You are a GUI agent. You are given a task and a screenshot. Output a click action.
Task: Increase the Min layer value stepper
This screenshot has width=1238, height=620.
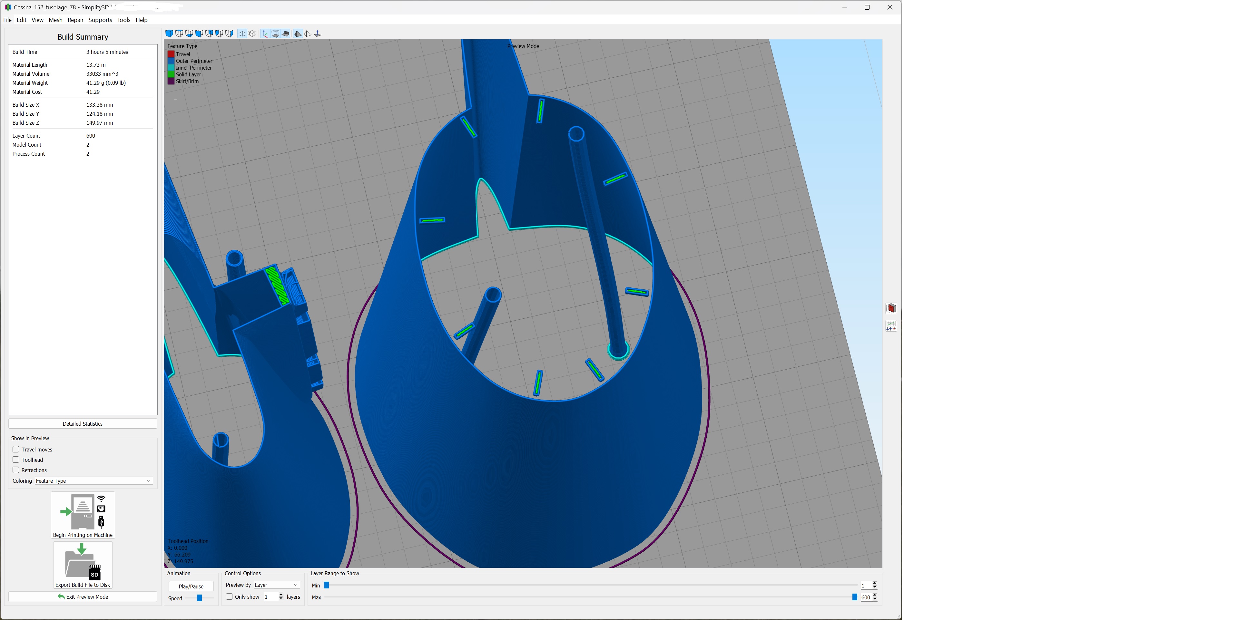click(875, 583)
